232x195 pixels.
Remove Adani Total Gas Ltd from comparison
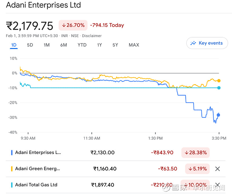tap(217, 185)
